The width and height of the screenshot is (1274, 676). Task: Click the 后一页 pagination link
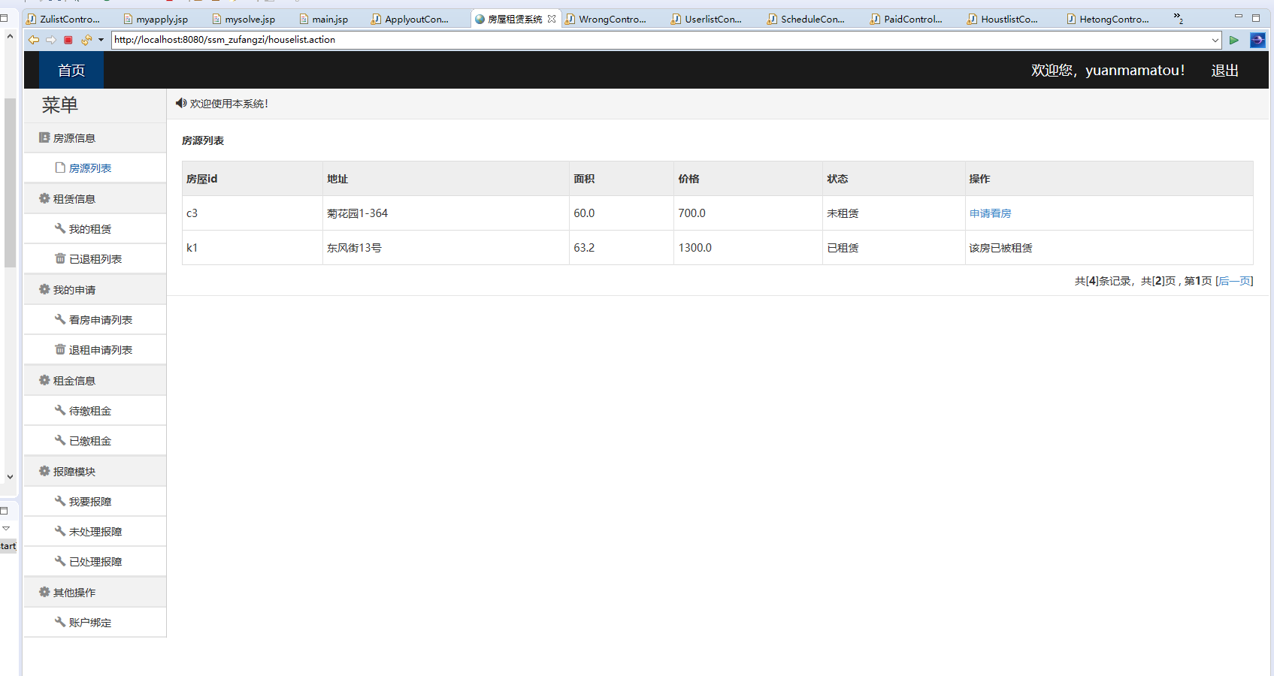tap(1235, 281)
